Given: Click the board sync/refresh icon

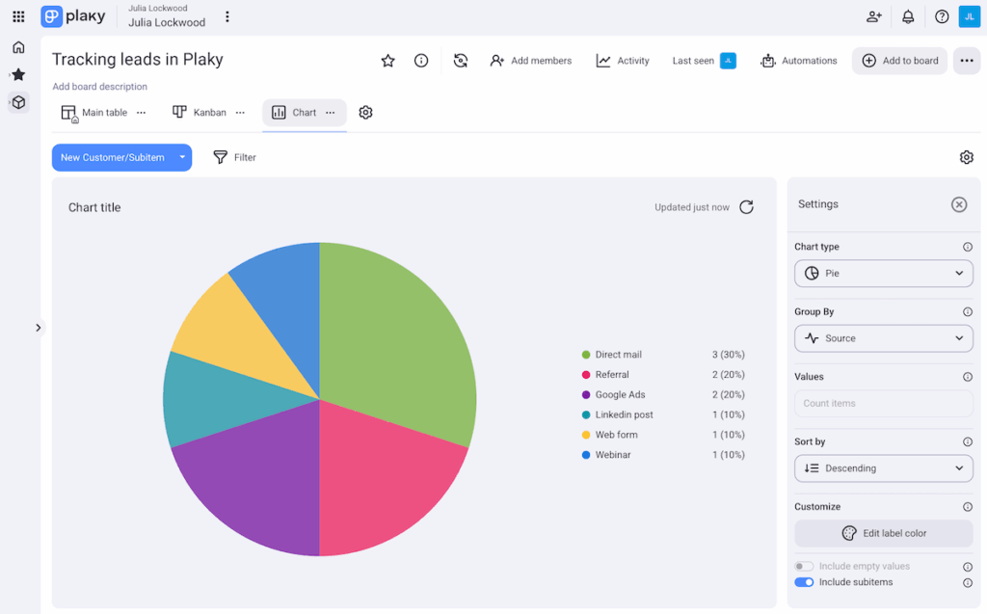Looking at the screenshot, I should [x=460, y=60].
